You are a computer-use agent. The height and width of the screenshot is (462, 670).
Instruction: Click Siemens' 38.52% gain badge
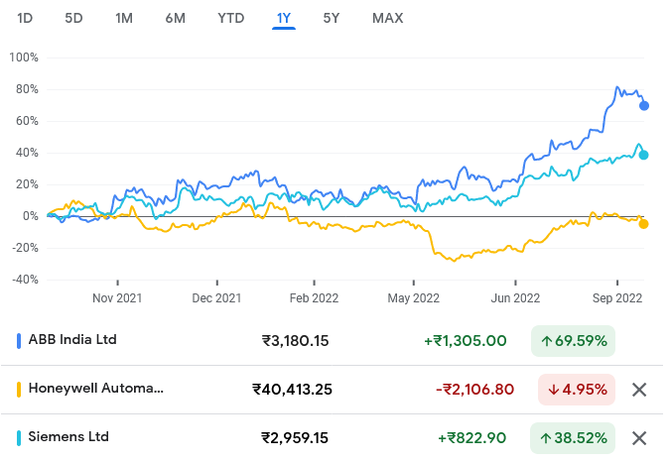(x=574, y=437)
